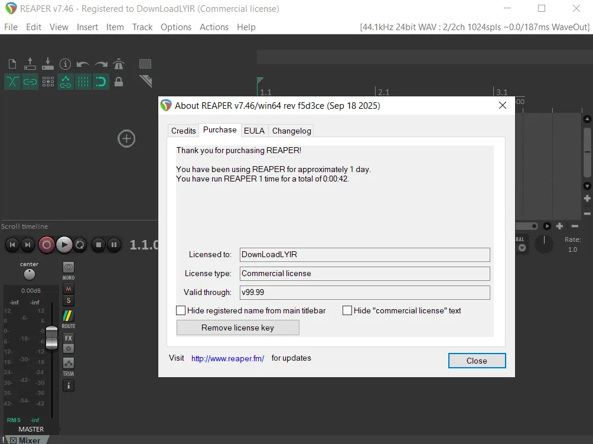Close About REAPER dialog with X
The height and width of the screenshot is (444, 593).
click(503, 105)
